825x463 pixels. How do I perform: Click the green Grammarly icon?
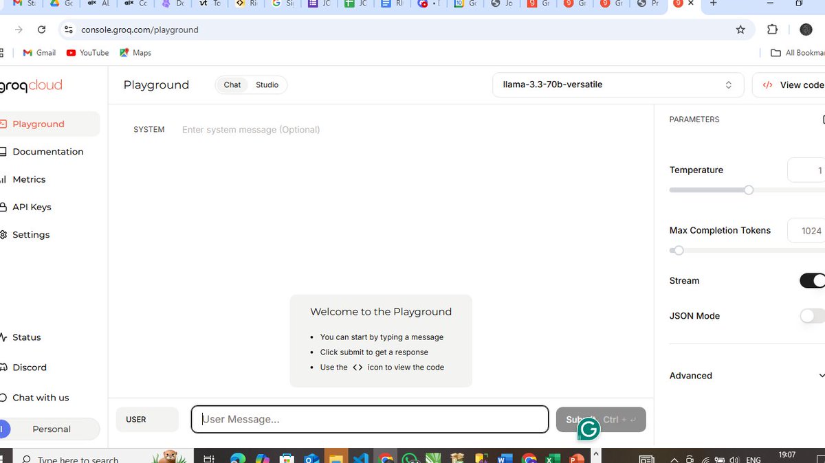588,429
